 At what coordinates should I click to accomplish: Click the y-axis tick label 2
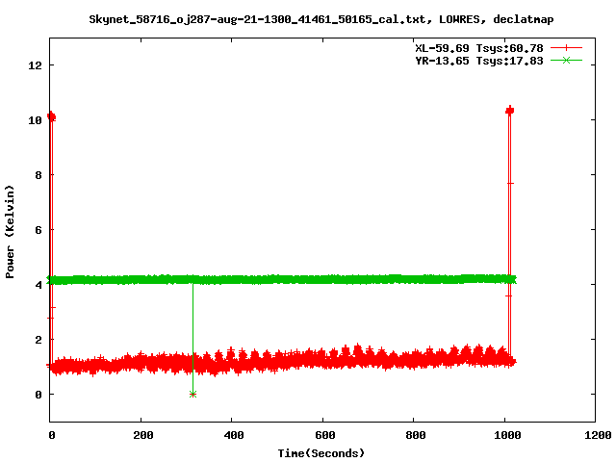(38, 340)
